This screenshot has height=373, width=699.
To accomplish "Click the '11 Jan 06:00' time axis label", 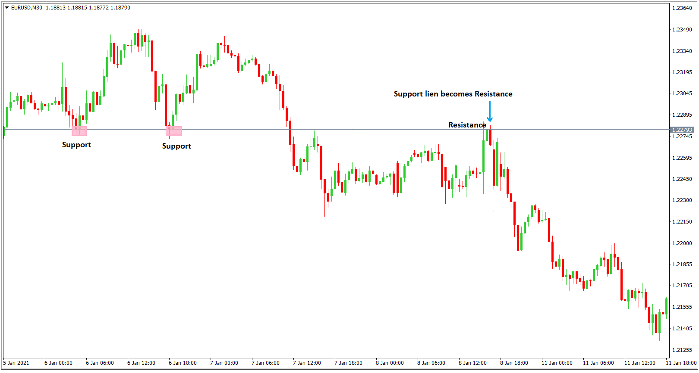I will coord(598,363).
